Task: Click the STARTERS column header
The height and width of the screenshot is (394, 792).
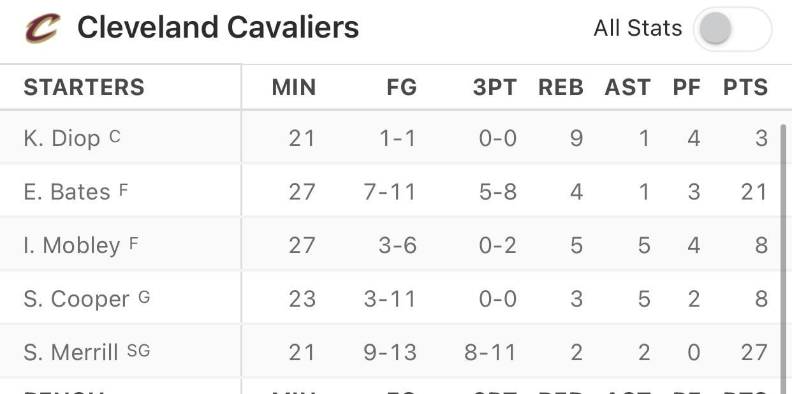Action: click(x=84, y=87)
